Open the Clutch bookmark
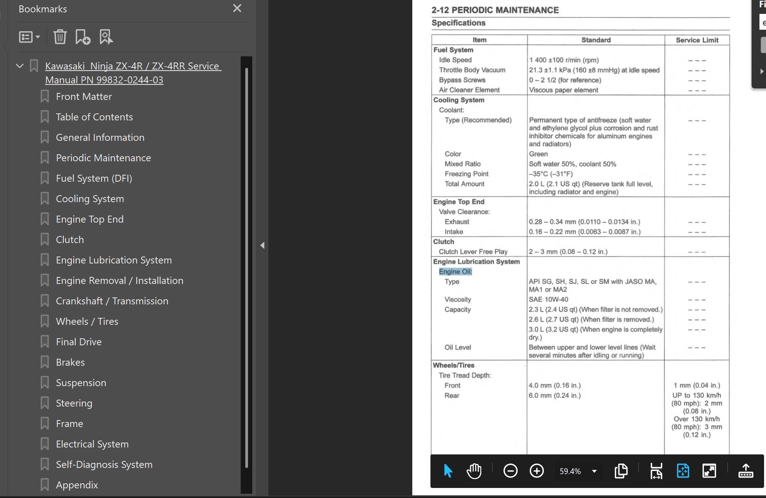Image resolution: width=766 pixels, height=498 pixels. pos(70,240)
